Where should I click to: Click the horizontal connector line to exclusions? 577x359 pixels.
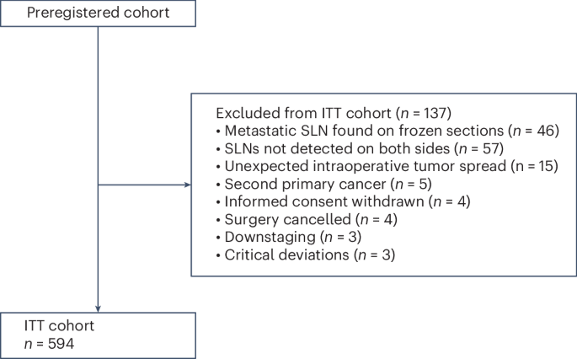click(142, 185)
